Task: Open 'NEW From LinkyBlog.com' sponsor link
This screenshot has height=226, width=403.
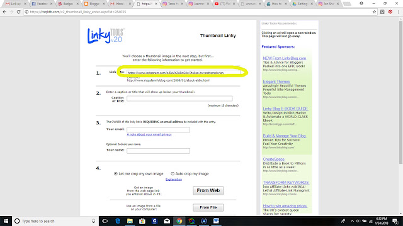Action: [x=285, y=58]
